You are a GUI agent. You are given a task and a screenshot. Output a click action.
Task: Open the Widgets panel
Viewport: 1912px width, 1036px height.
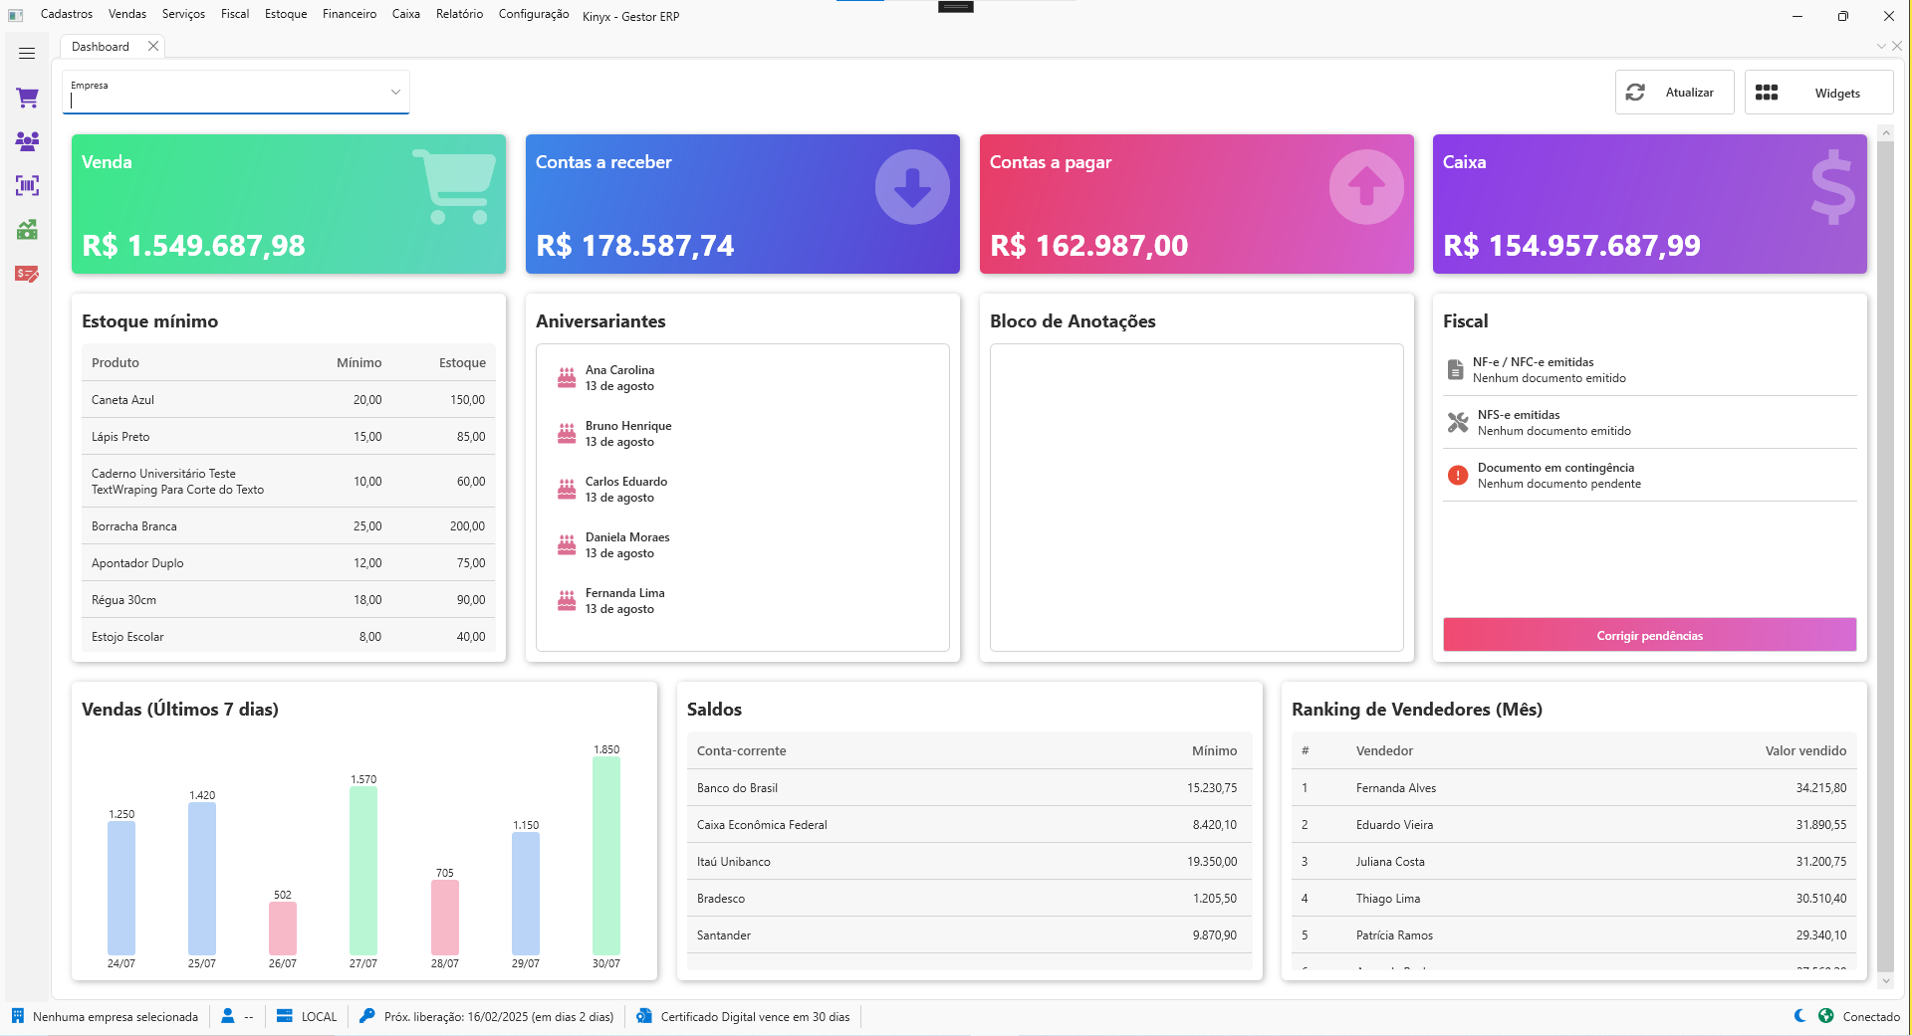(1817, 92)
